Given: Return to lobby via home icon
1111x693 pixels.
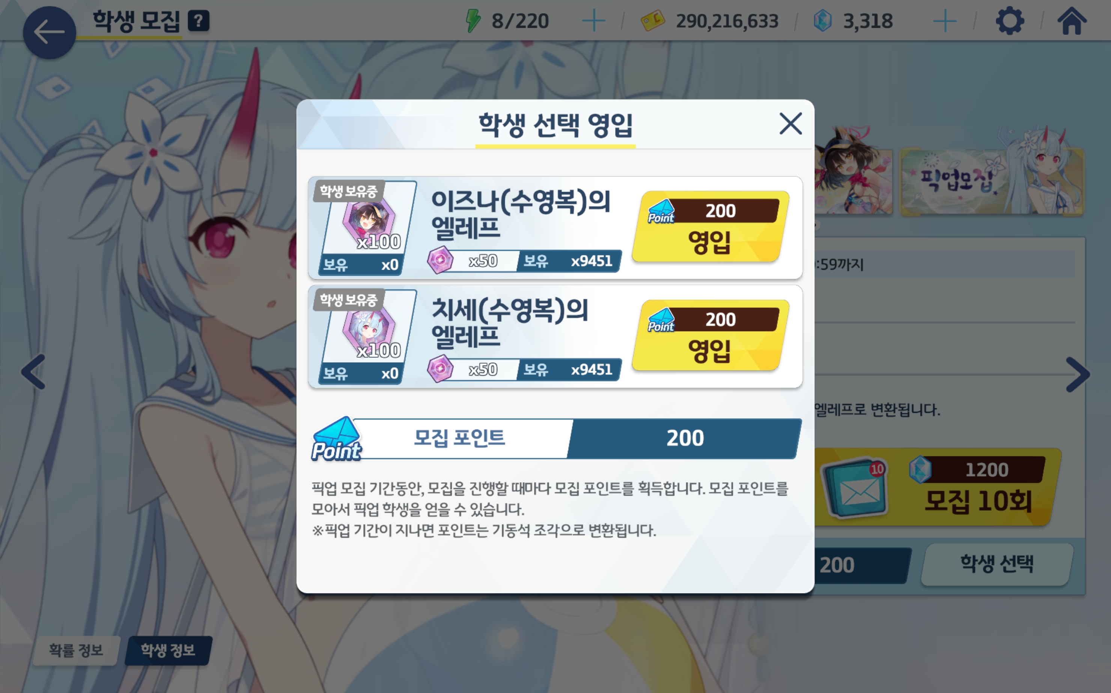Looking at the screenshot, I should pos(1072,21).
